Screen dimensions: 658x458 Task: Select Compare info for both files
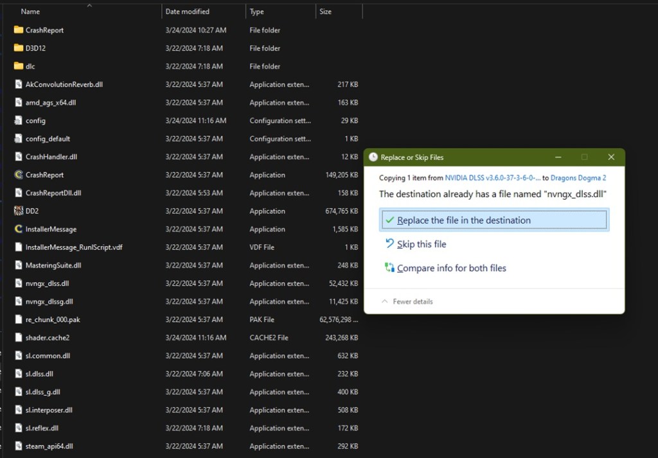(x=451, y=268)
